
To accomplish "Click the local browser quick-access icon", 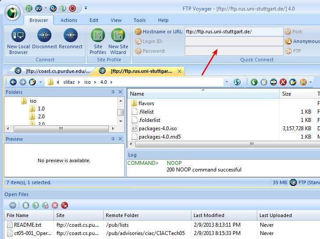I will 38,8.
